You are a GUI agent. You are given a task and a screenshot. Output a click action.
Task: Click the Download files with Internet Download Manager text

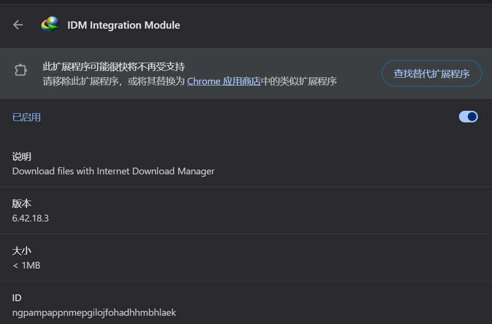113,171
